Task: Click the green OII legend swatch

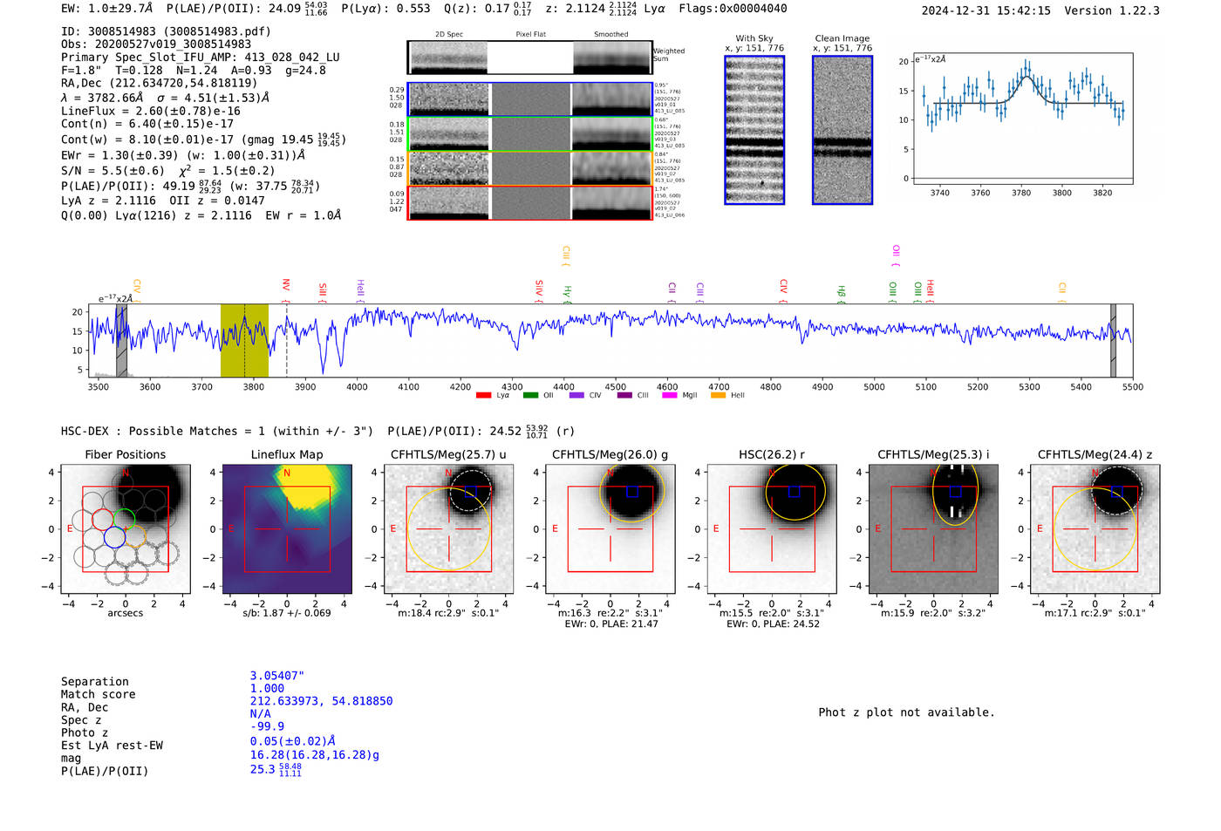Action: tap(530, 396)
